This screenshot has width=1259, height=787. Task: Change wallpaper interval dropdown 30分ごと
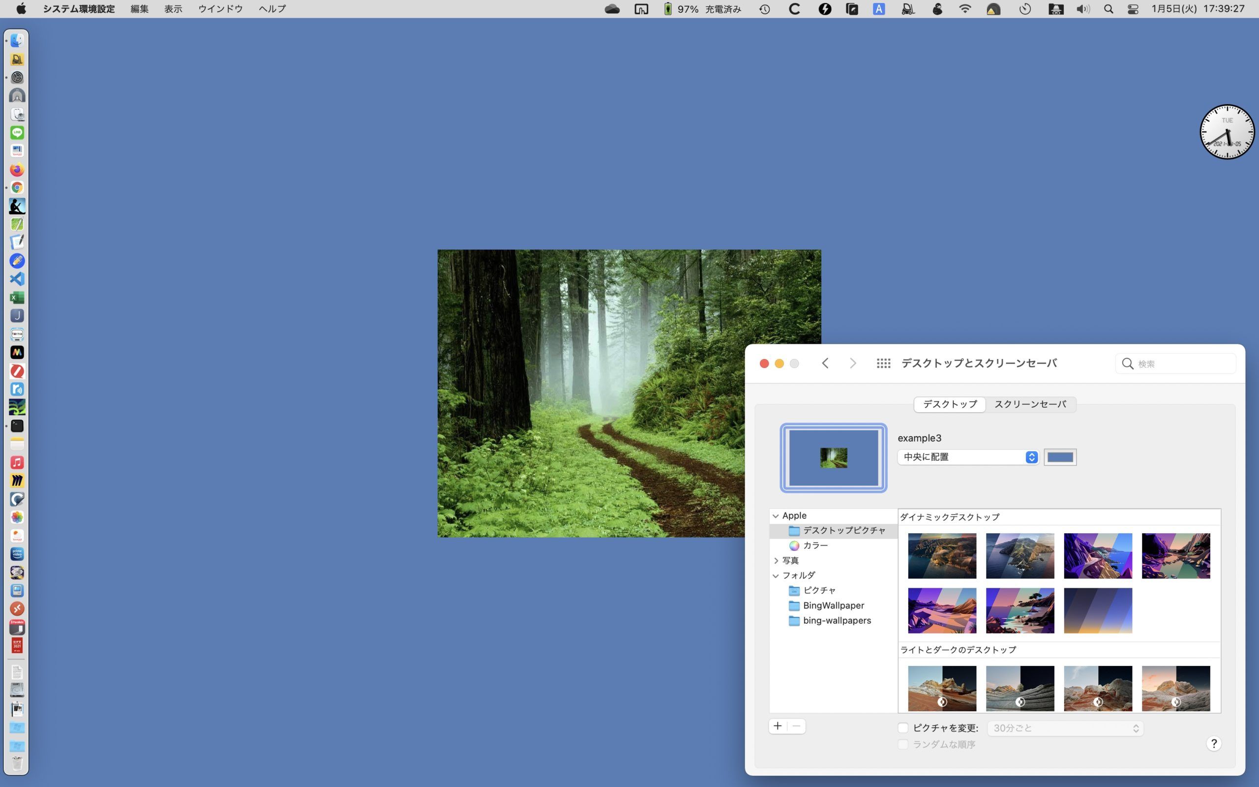tap(1064, 728)
